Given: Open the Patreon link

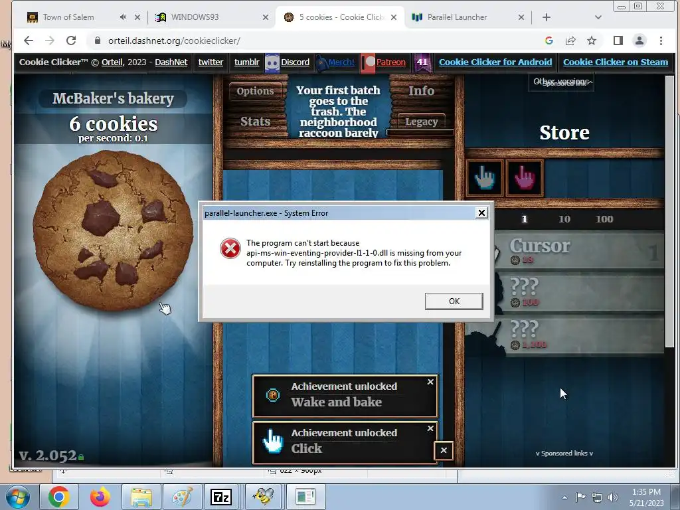Looking at the screenshot, I should (x=390, y=62).
